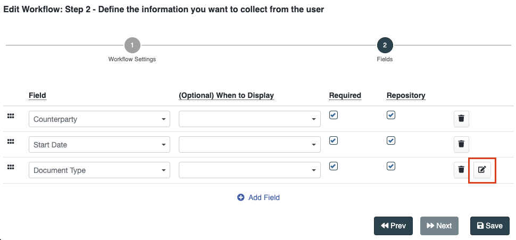Edit the Document Type field options
This screenshot has width=516, height=240.
[482, 170]
